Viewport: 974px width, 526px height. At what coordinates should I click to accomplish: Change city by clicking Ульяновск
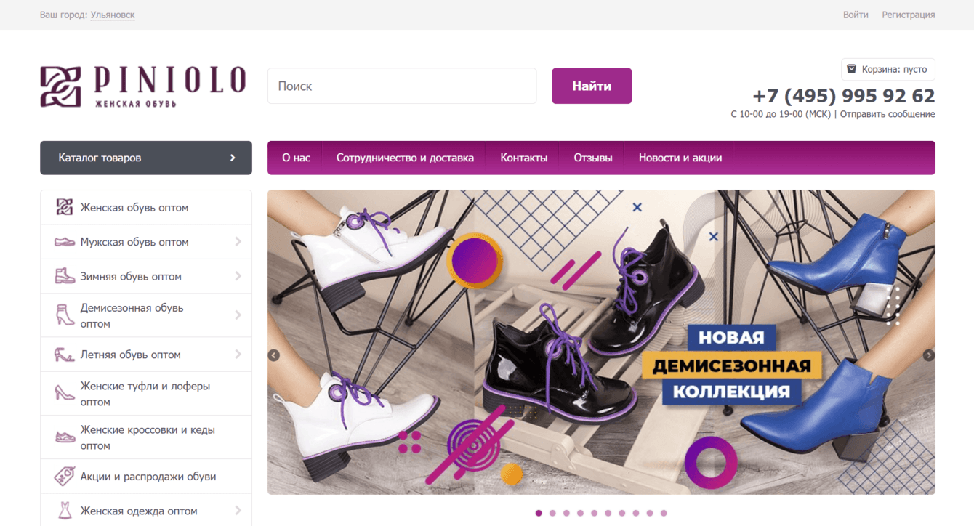click(113, 15)
